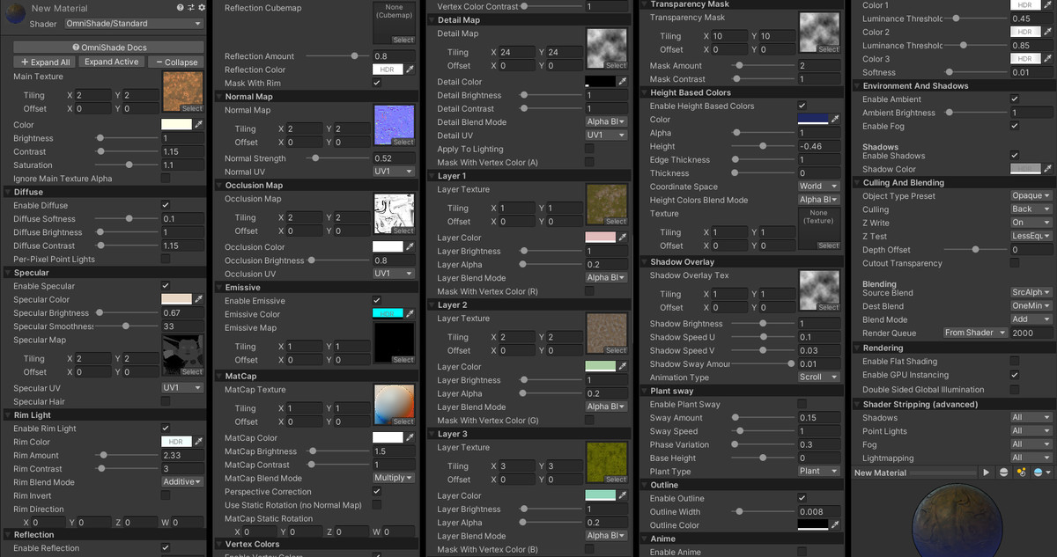Click the Main Texture thumbnail

pos(182,92)
